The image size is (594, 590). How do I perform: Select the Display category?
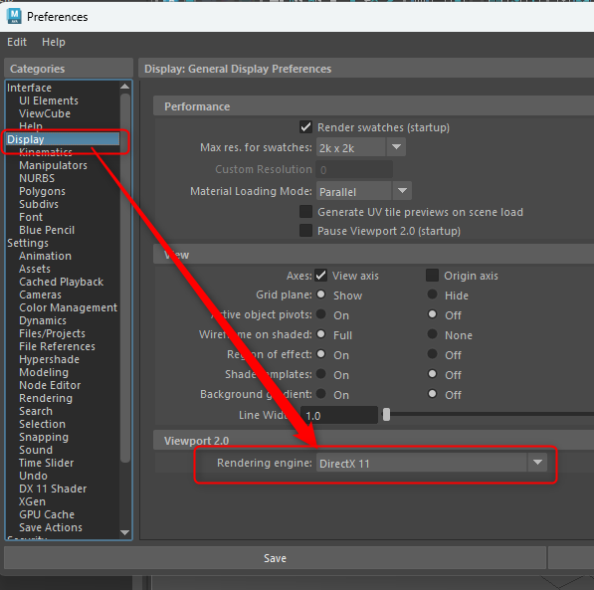click(63, 139)
